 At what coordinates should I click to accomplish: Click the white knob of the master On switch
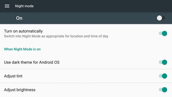(x=159, y=18)
